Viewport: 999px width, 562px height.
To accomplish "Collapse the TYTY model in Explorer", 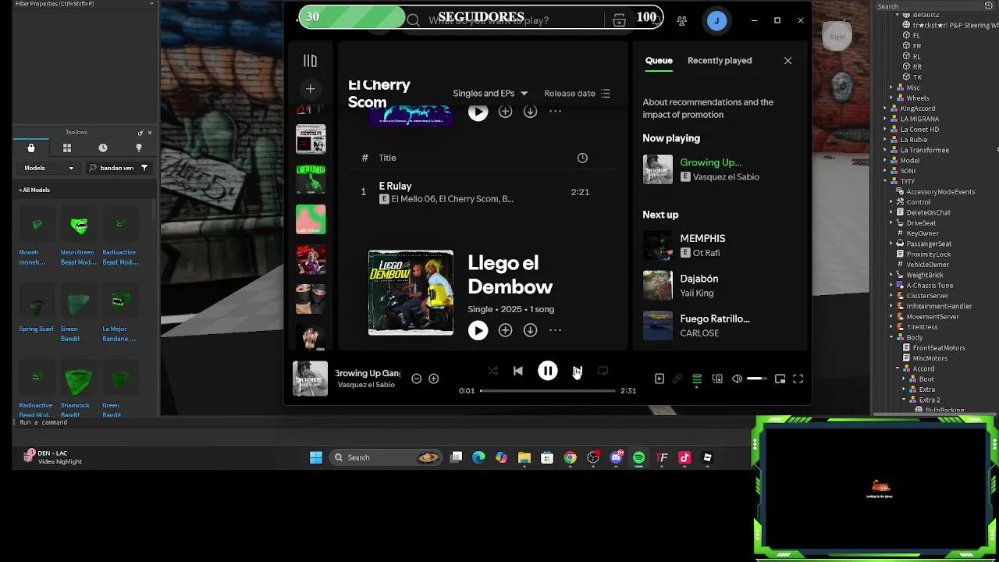I will point(885,181).
